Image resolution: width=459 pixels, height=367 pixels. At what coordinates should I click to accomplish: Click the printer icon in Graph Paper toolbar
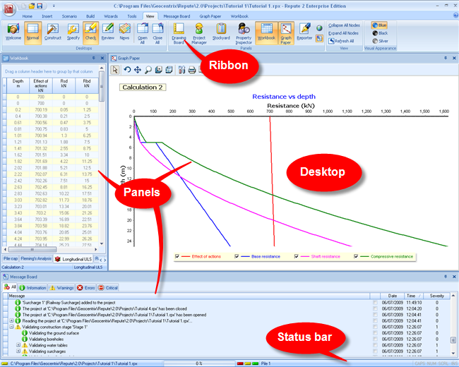pyautogui.click(x=192, y=70)
